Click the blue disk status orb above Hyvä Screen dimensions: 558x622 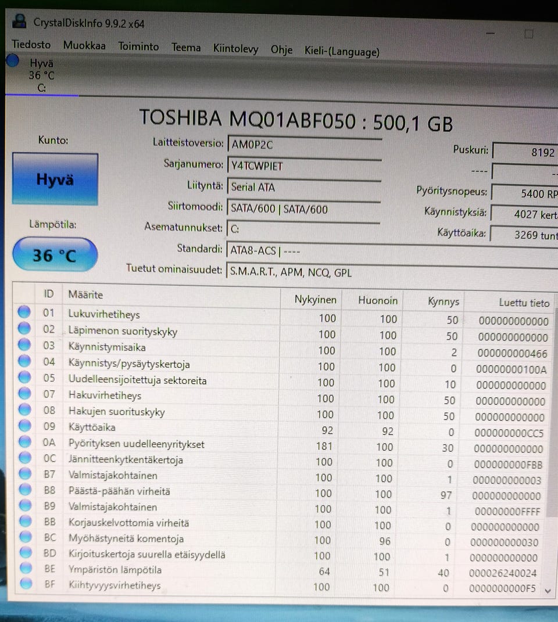point(13,60)
